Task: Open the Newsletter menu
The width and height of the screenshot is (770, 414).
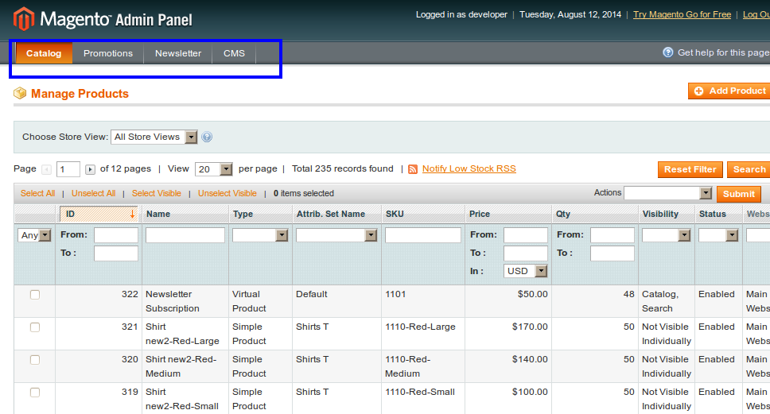Action: (178, 53)
